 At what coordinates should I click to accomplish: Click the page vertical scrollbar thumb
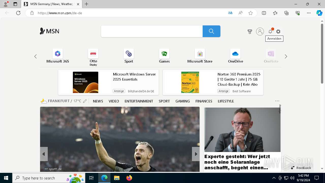[322, 54]
